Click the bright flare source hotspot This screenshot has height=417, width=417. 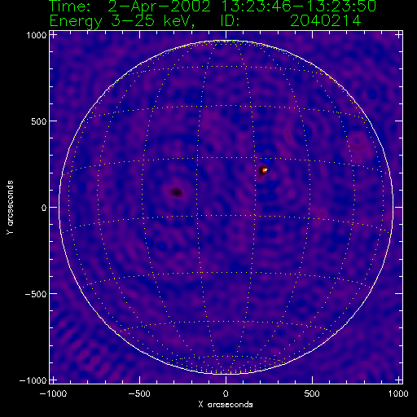264,170
